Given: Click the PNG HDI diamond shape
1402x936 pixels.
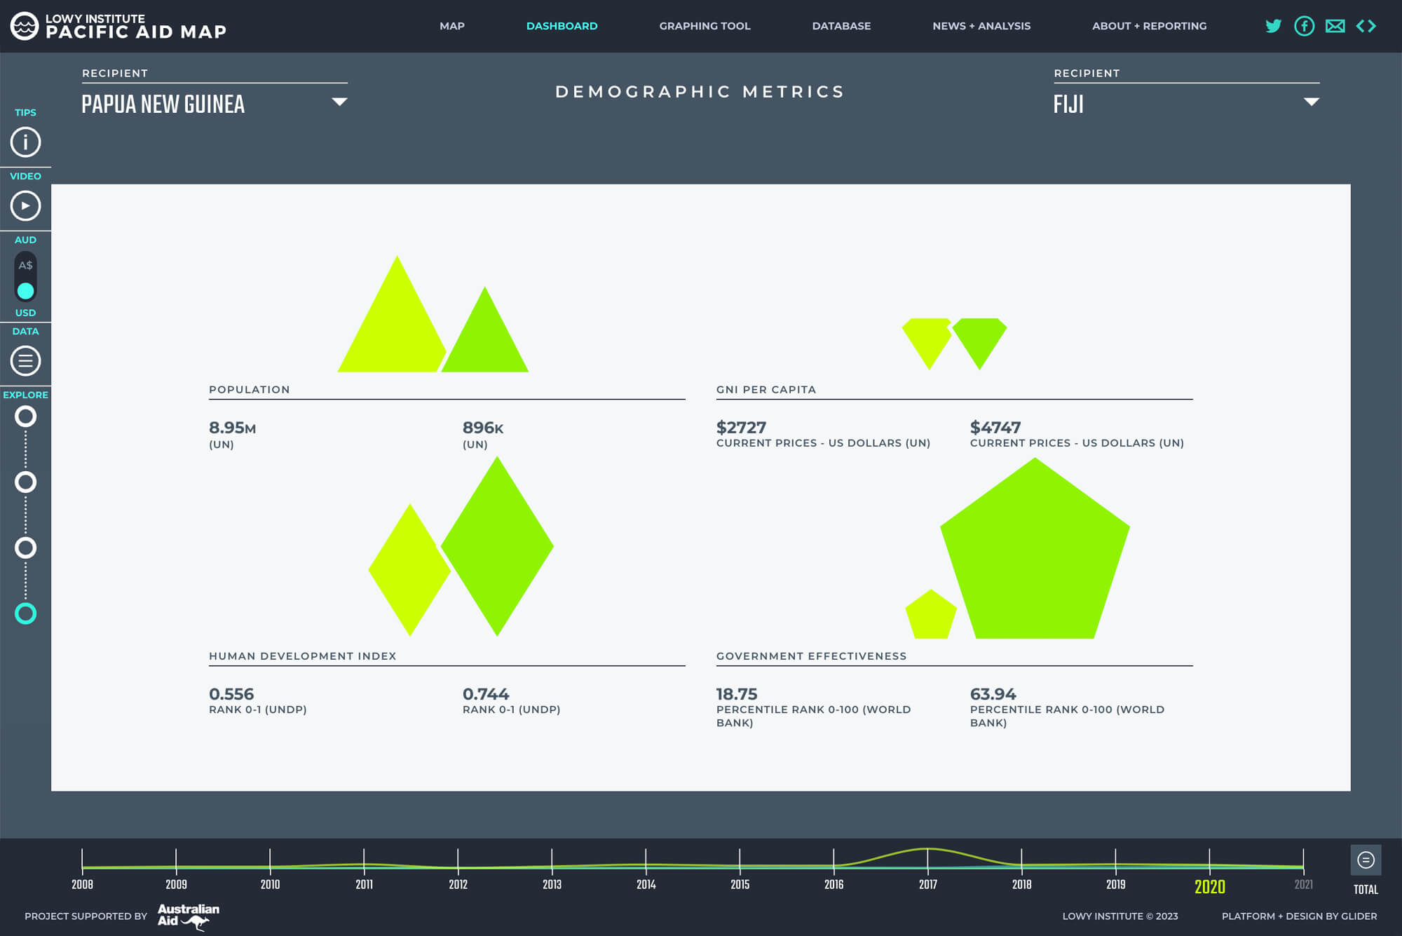Looking at the screenshot, I should [409, 570].
